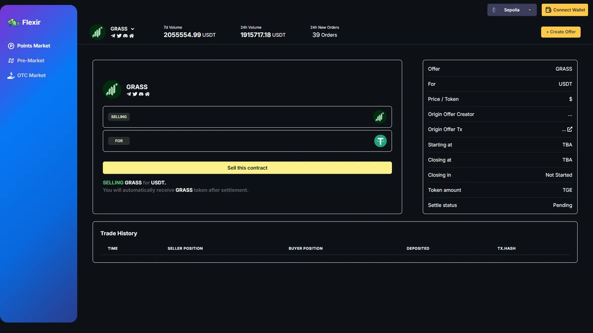Click Ethereum icon in network selector
Viewport: 593px width, 333px height.
[494, 10]
